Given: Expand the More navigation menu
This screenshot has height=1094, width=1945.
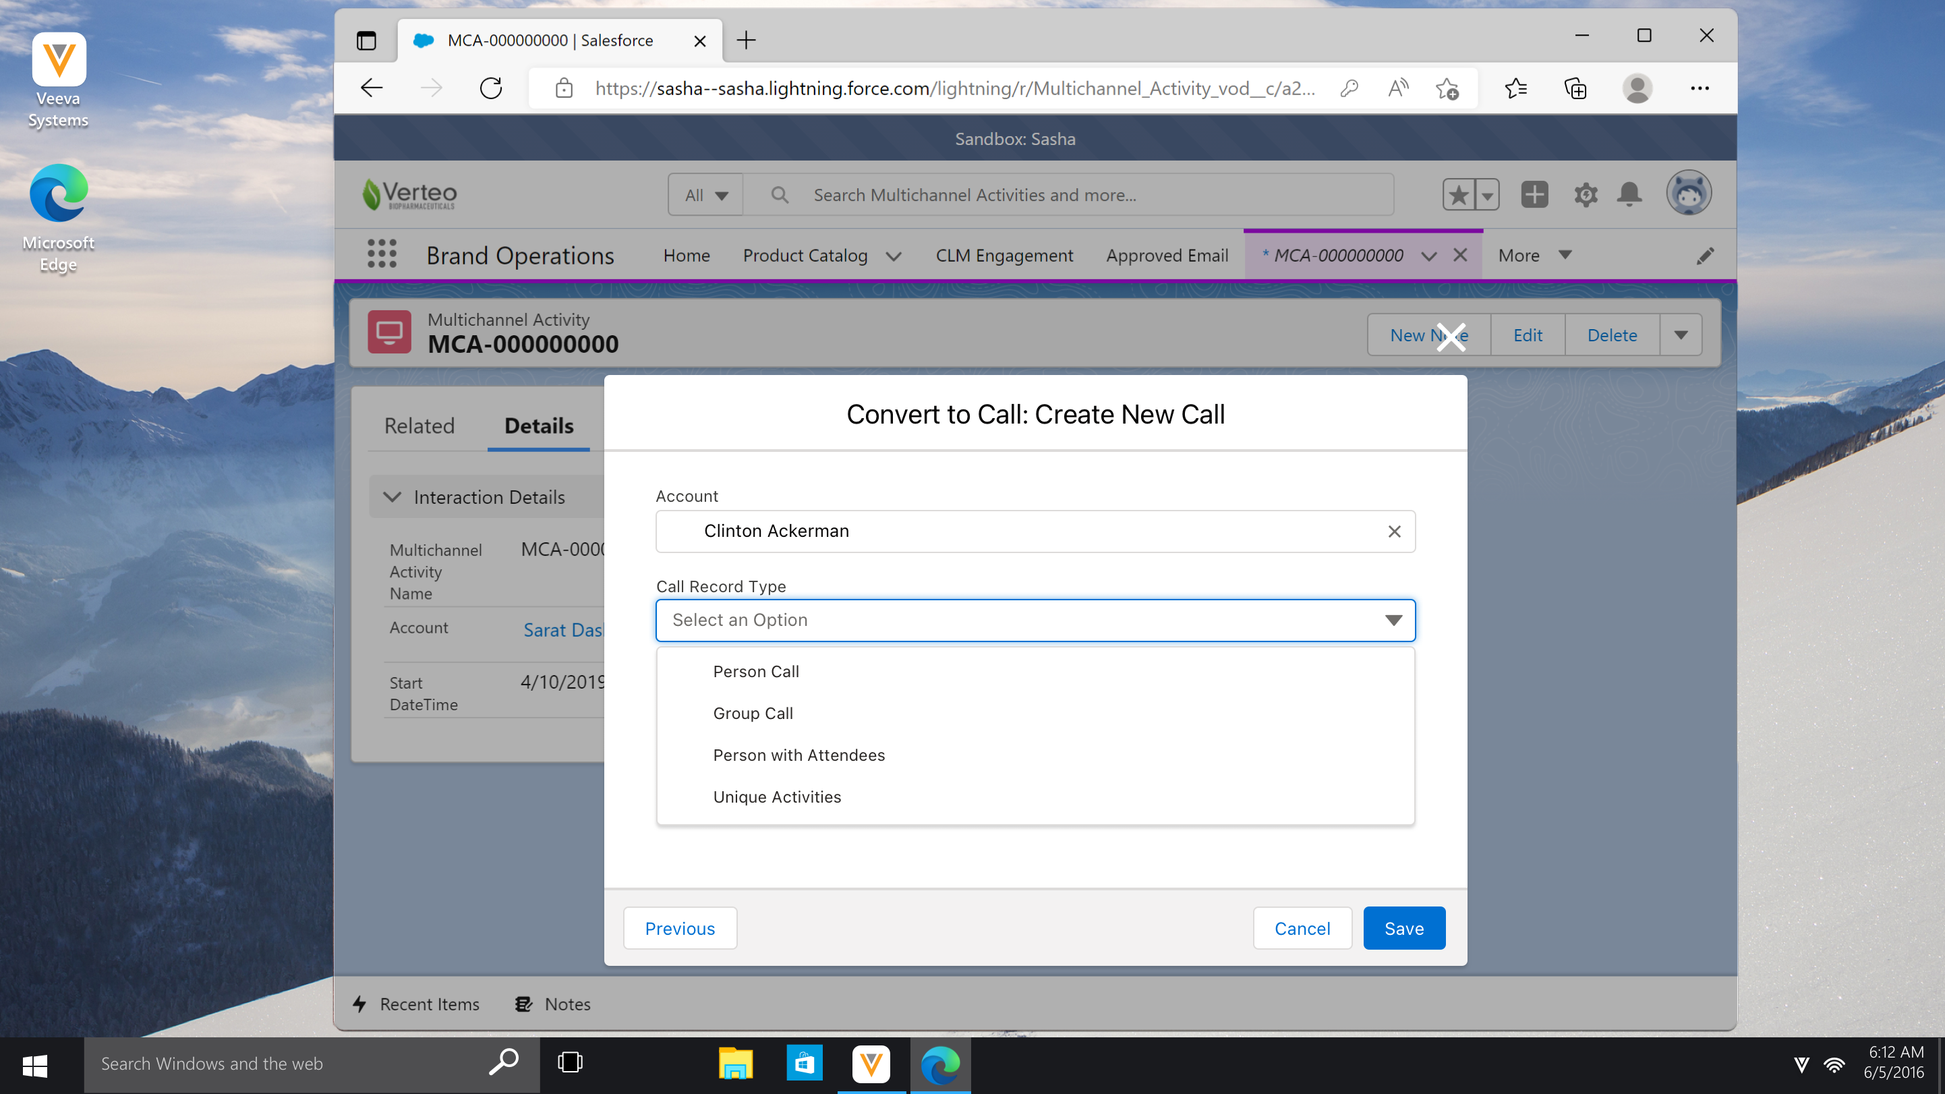Looking at the screenshot, I should (1534, 255).
